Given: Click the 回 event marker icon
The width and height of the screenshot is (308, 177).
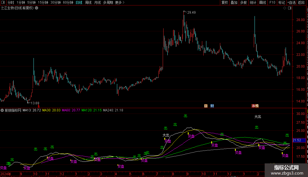Looking at the screenshot, I should 206,106.
